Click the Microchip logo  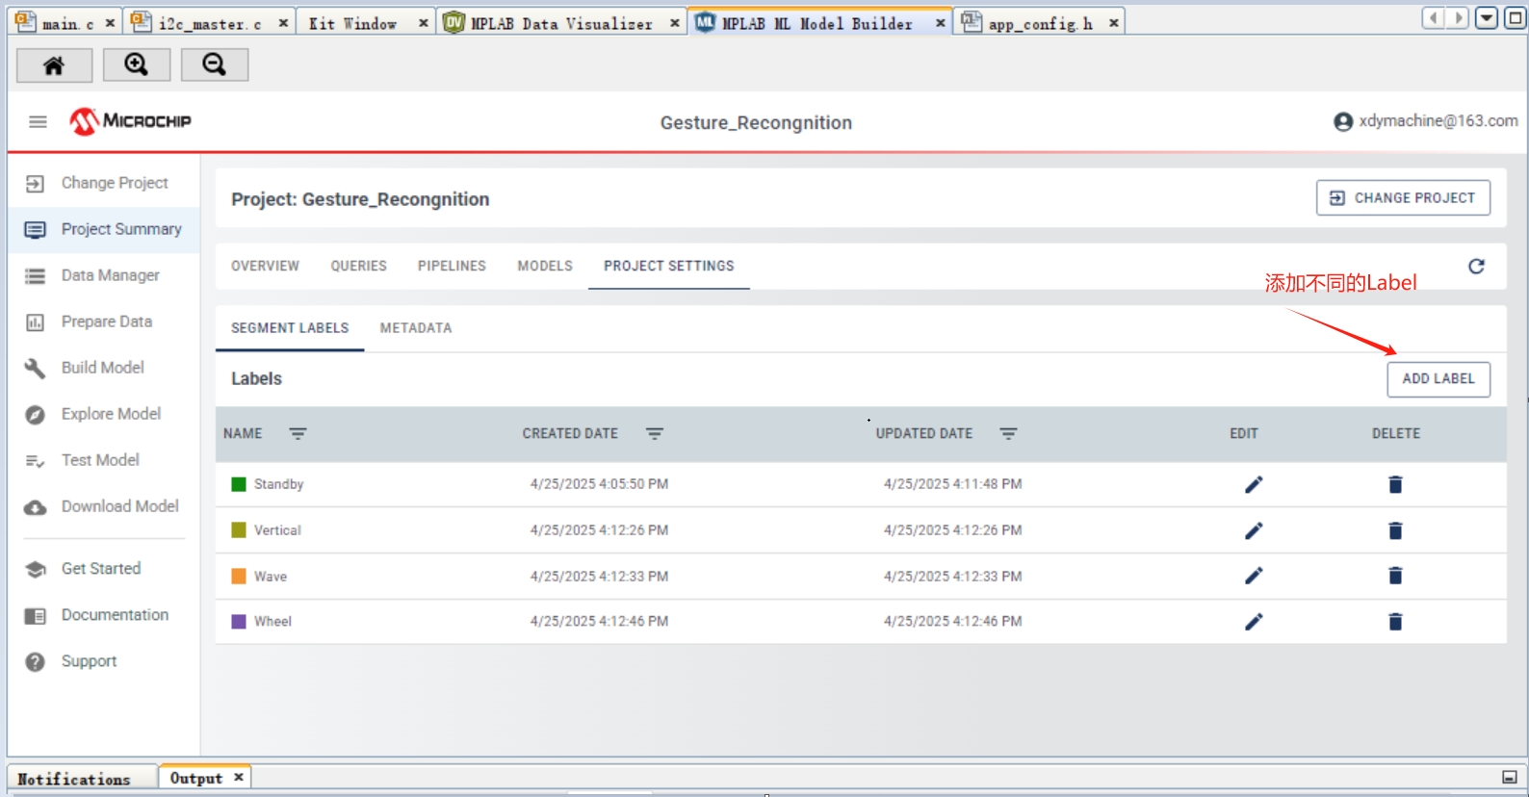tap(130, 121)
